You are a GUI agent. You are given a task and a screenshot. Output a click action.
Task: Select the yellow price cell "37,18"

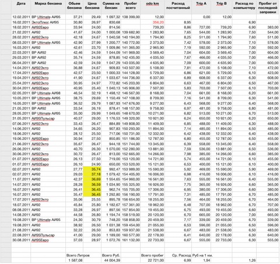click(92, 174)
